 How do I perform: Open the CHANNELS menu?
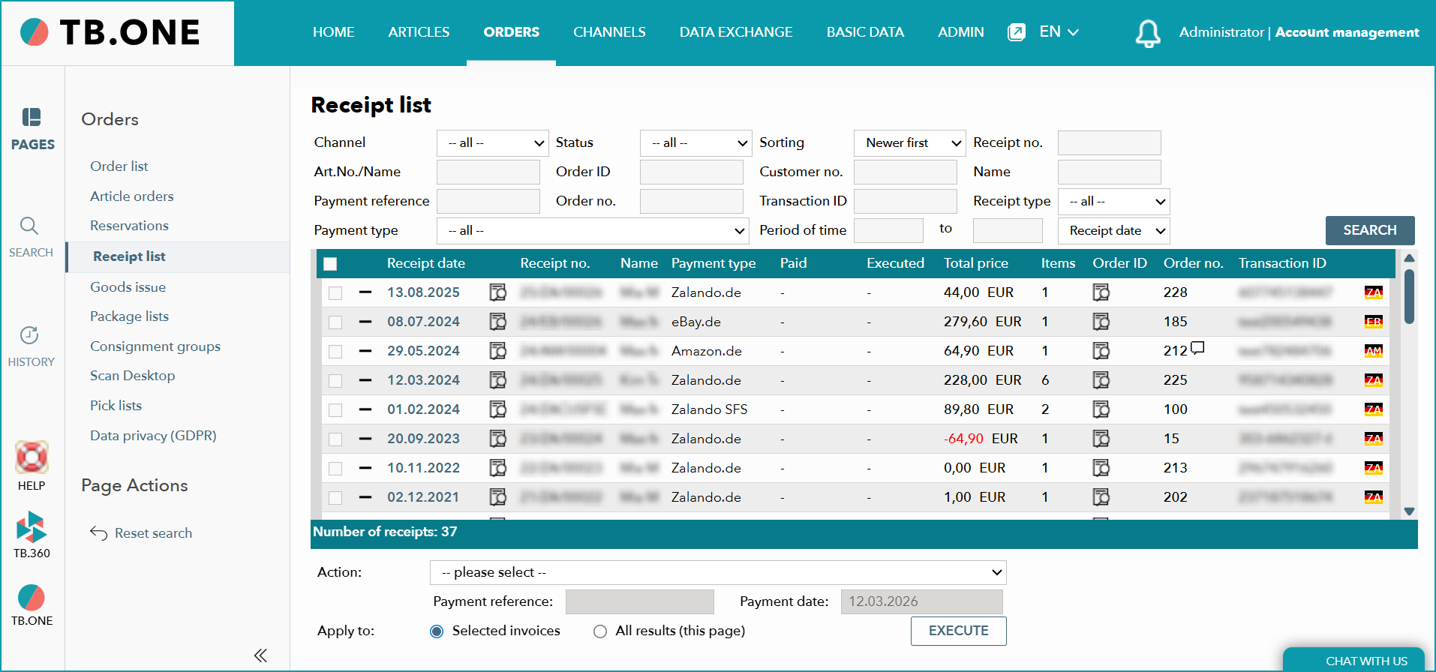609,32
